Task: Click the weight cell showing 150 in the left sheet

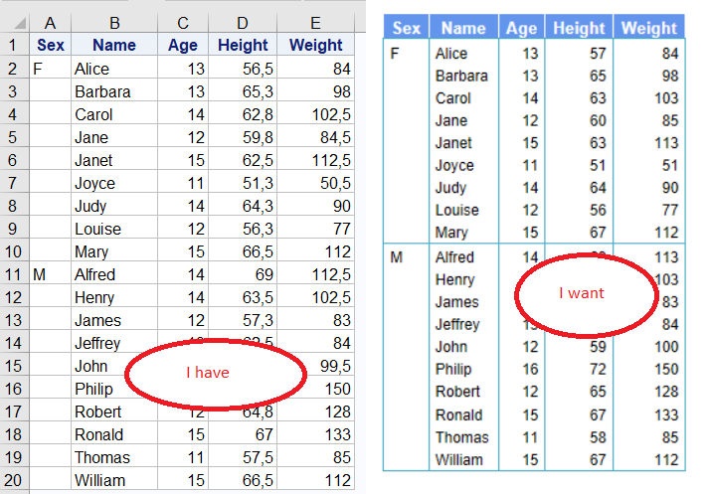Action: (315, 389)
